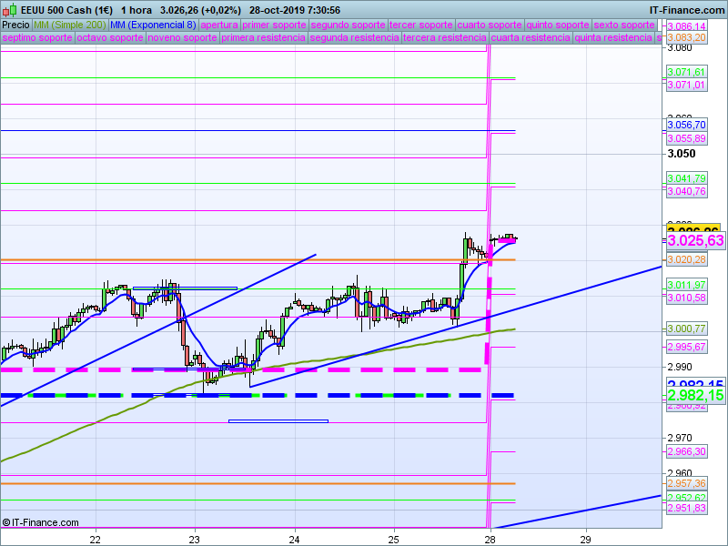Click the magenta 2.995,67 price tag

pyautogui.click(x=687, y=347)
